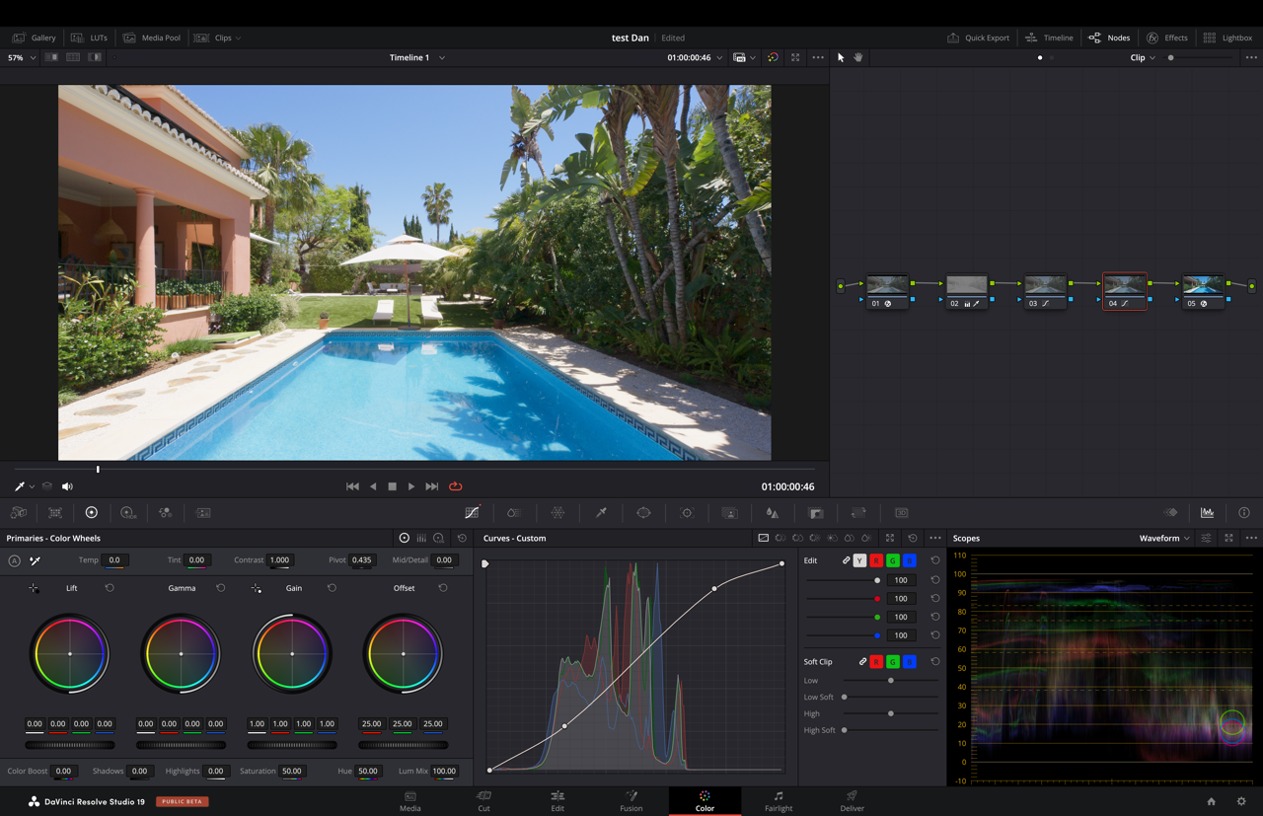The image size is (1263, 816).
Task: Open the Tracker palette
Action: (687, 513)
